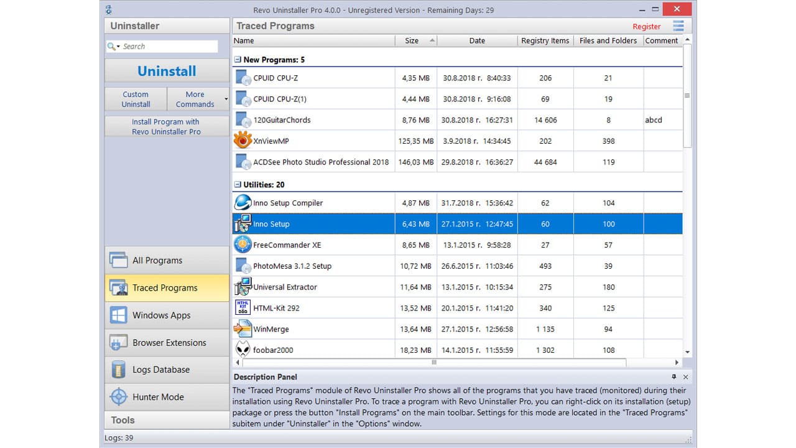Click the XnViewMP program icon
This screenshot has height=448, width=796.
coord(244,141)
